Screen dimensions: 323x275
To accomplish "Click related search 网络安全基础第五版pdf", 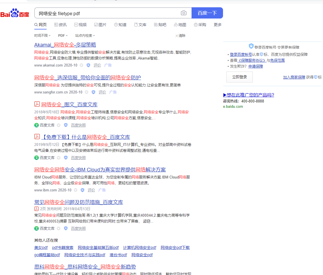I will pyautogui.click(x=98, y=247).
